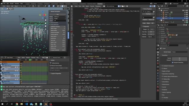Enable Ambient Occlusion checkbox
189x106 pixels.
coord(163,66)
